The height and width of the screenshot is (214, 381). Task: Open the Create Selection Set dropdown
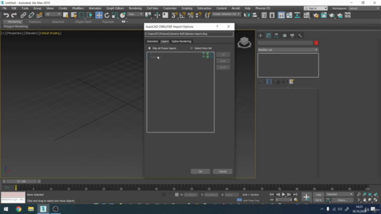(226, 14)
